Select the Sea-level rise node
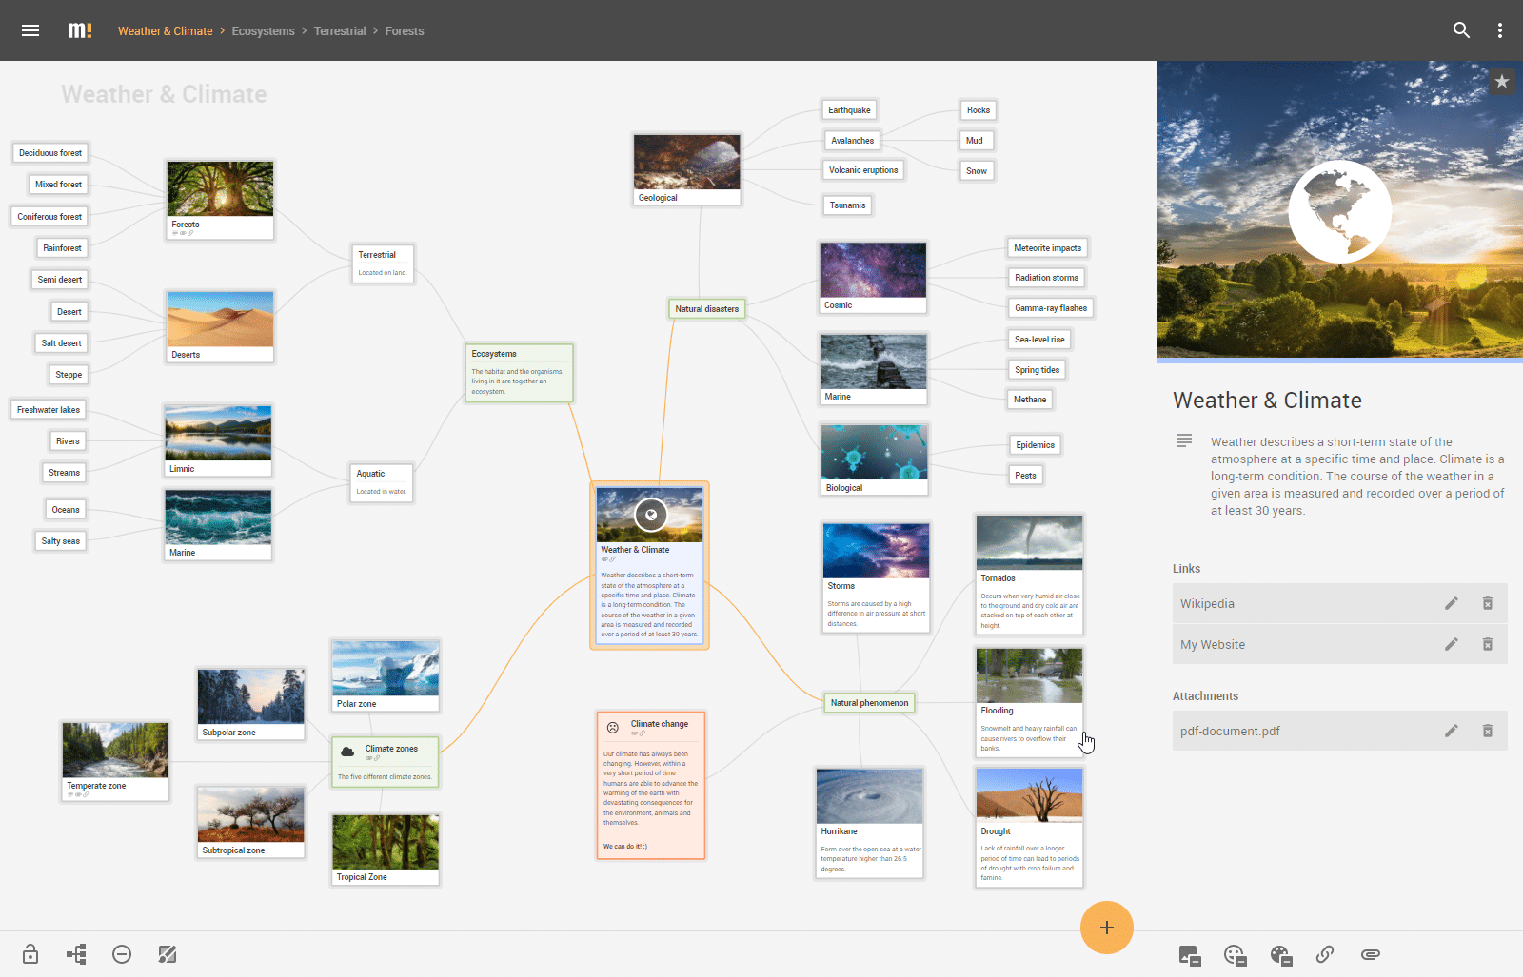This screenshot has height=977, width=1523. click(x=1039, y=339)
